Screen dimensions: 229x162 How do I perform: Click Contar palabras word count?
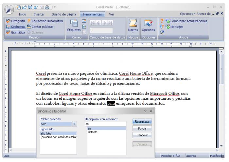tap(40, 27)
